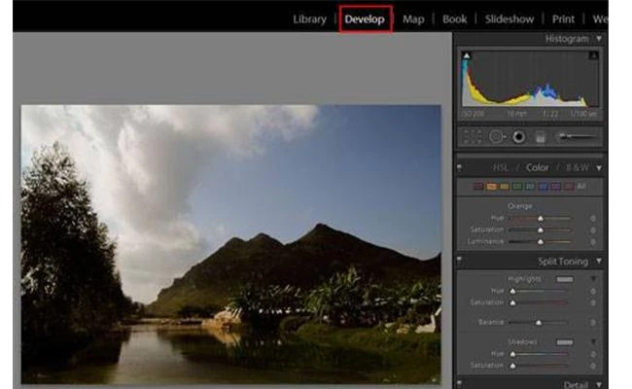Click the mountain landscape photo preview
Image resolution: width=632 pixels, height=389 pixels.
(231, 244)
